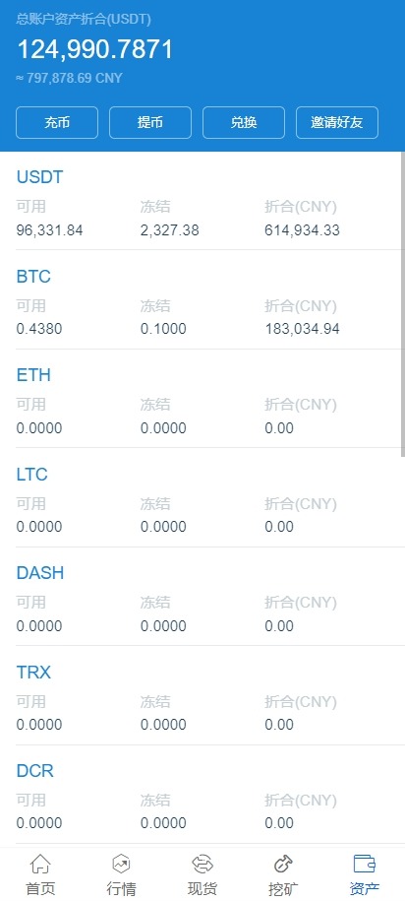Image resolution: width=405 pixels, height=901 pixels.
Task: Tap the total balance 124,990.7871 figure
Action: 94,49
